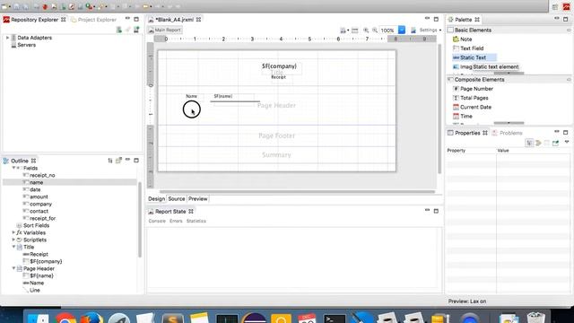Click the zoom in magnifier icon
Viewport: 574px width, 323px height.
(366, 30)
